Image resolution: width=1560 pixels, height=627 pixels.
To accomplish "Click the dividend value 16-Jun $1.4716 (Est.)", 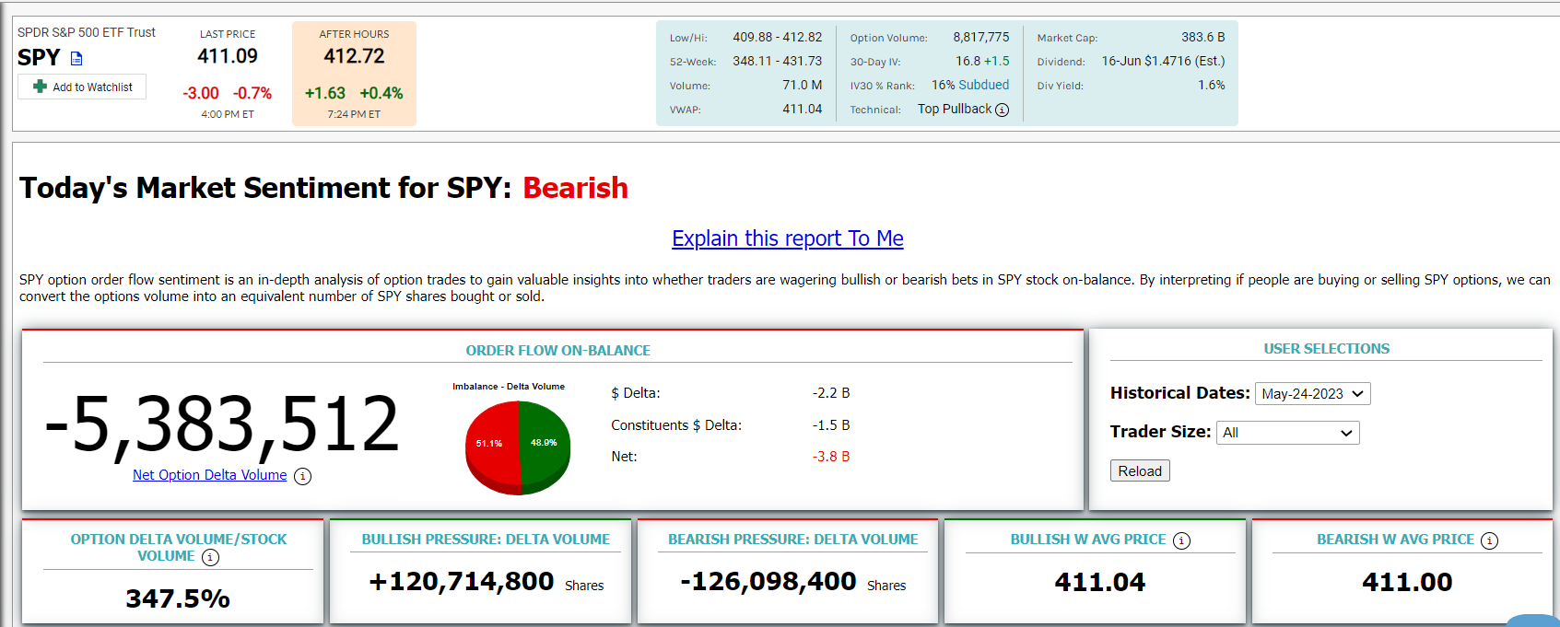I will [1163, 61].
